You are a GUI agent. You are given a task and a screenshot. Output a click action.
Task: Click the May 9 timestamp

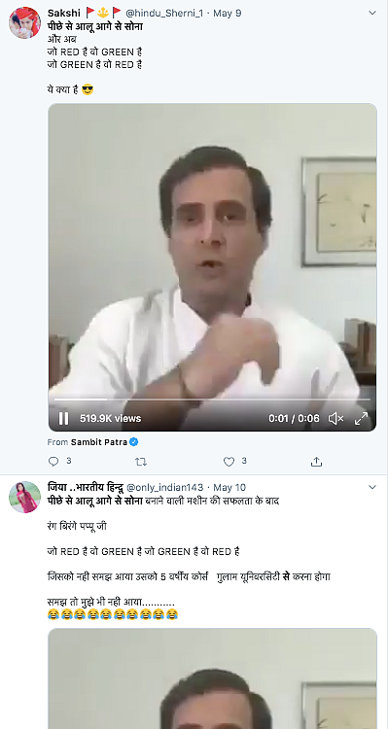[227, 13]
